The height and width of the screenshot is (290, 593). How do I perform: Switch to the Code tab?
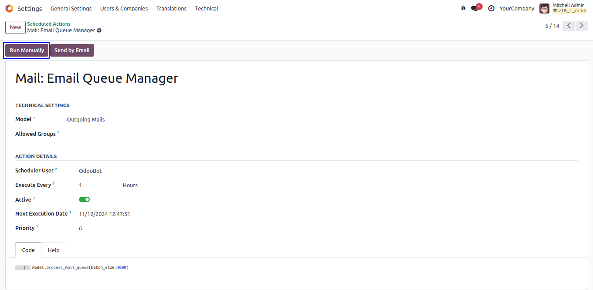click(28, 250)
